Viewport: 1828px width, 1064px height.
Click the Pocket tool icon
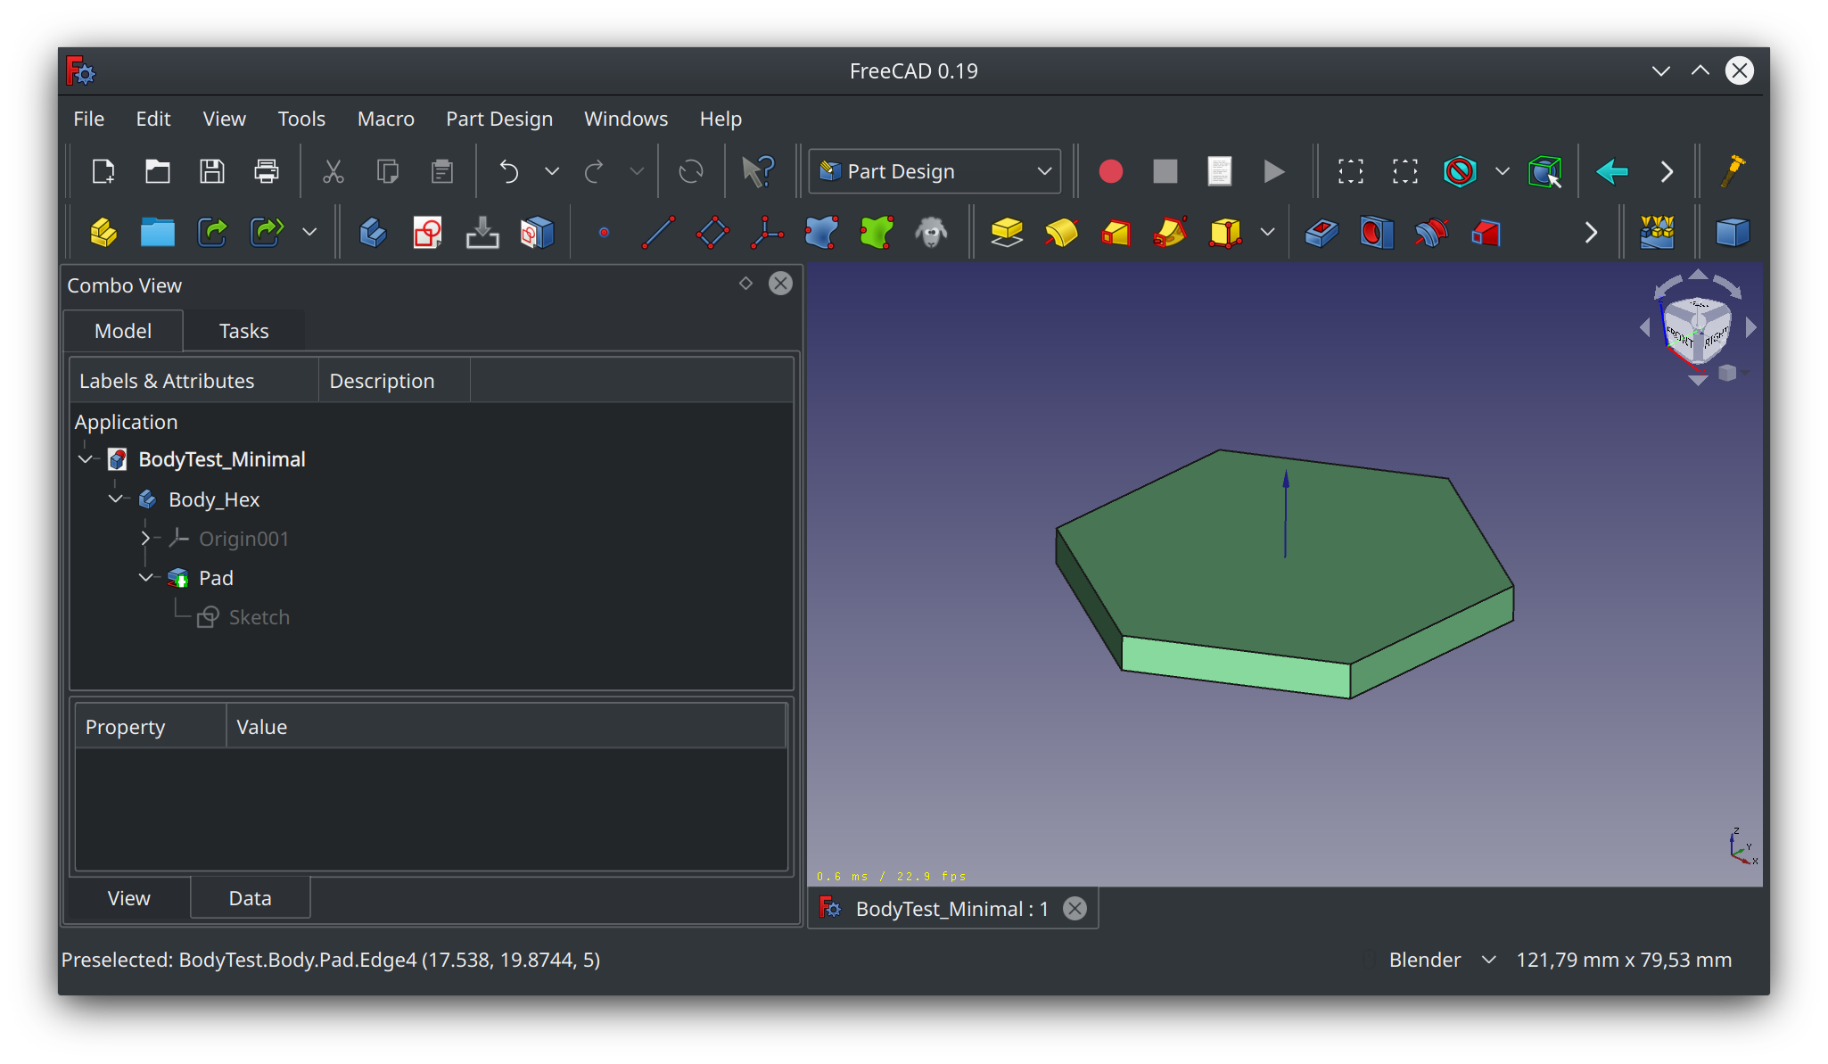[1321, 233]
